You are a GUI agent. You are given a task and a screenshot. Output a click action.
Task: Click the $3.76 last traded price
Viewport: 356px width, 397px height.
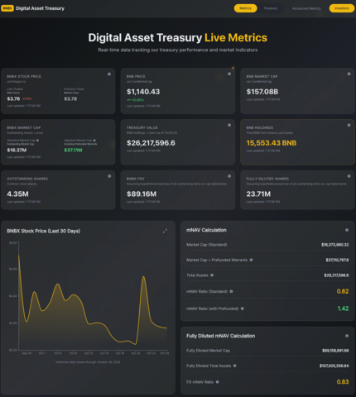tap(13, 98)
